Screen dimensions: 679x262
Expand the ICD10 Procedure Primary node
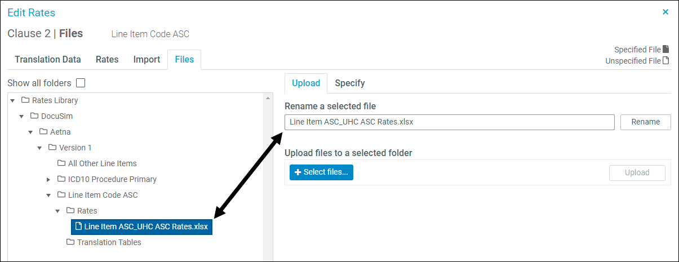(x=49, y=180)
